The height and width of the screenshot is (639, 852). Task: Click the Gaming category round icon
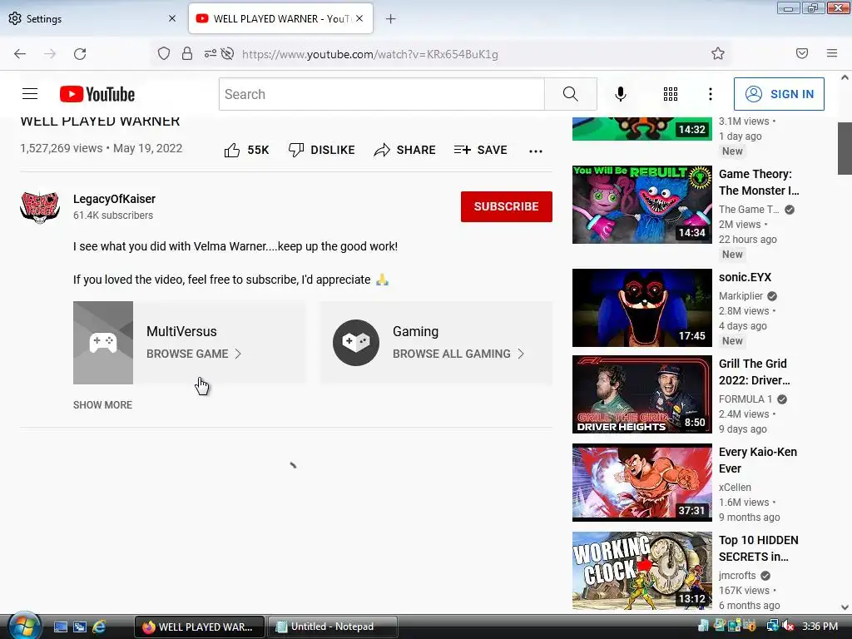[356, 343]
